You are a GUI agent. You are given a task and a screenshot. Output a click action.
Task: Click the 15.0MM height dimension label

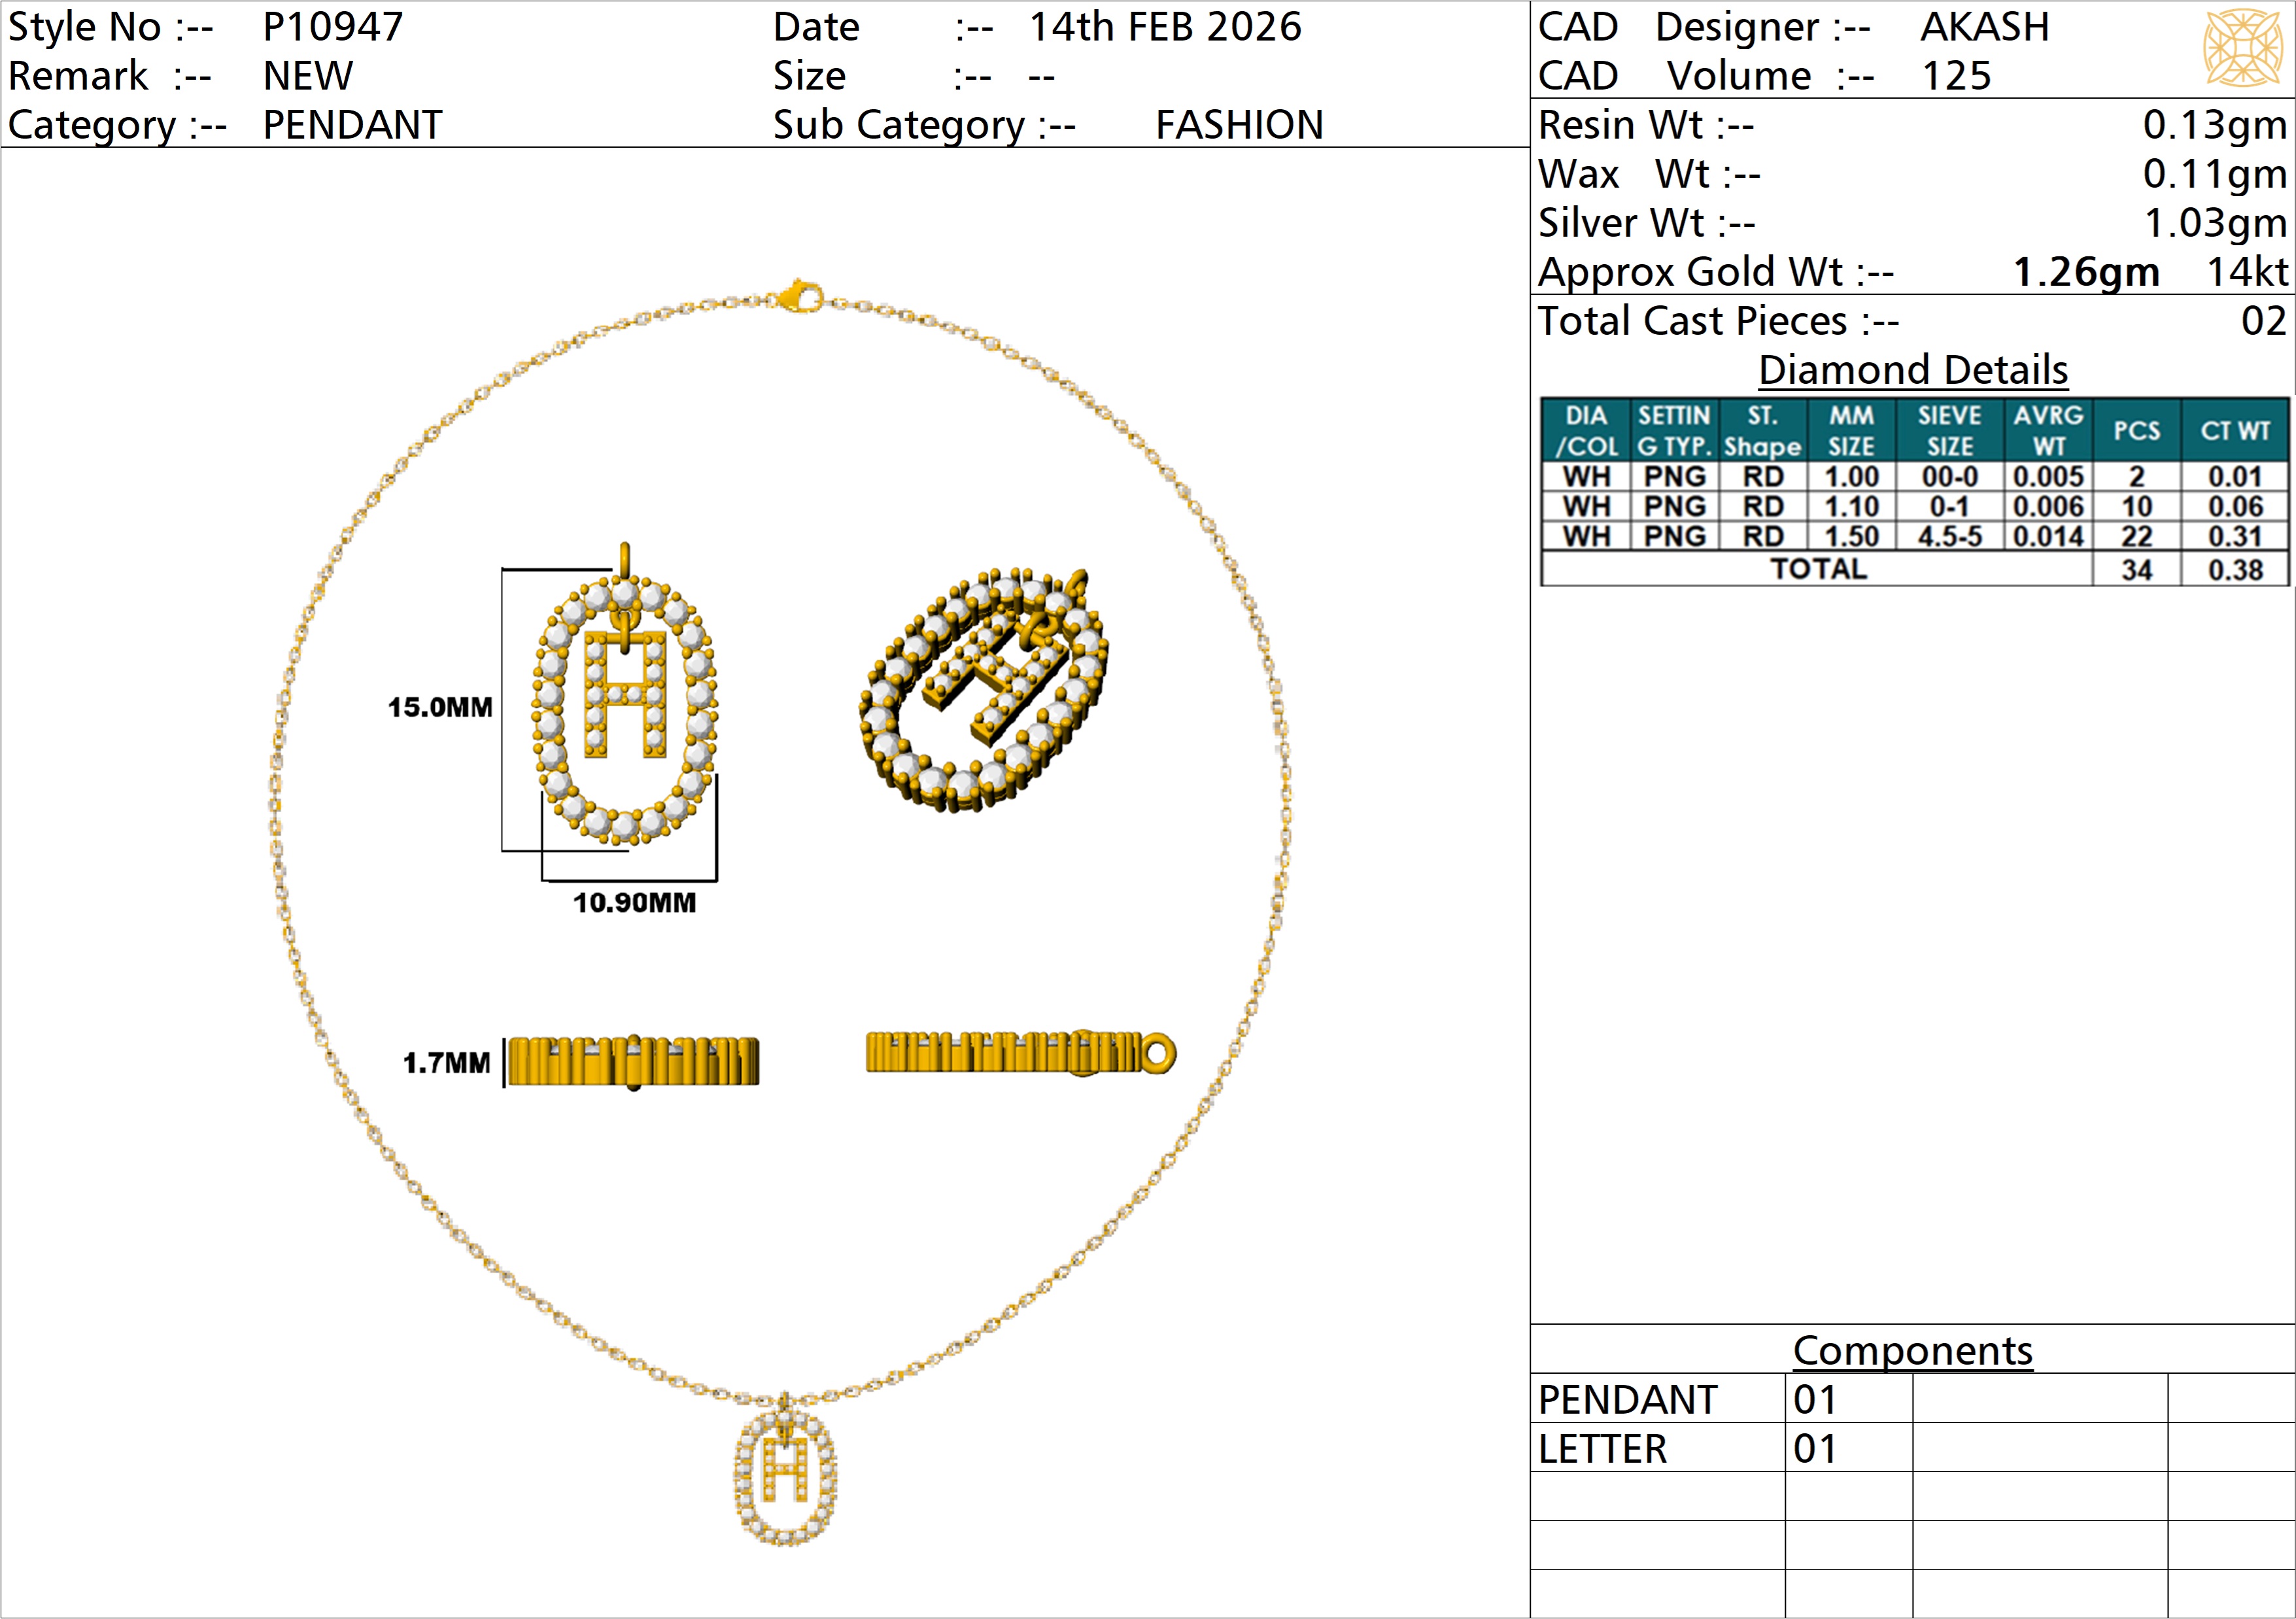pyautogui.click(x=440, y=708)
